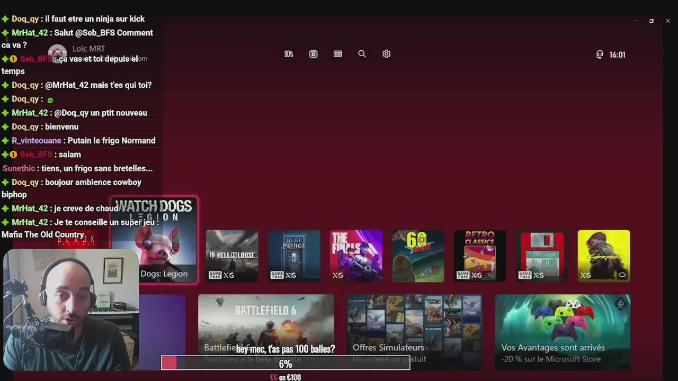The width and height of the screenshot is (678, 381).
Task: Click MrHat_42's 'un ptit nouveau' message
Action: [x=75, y=113]
